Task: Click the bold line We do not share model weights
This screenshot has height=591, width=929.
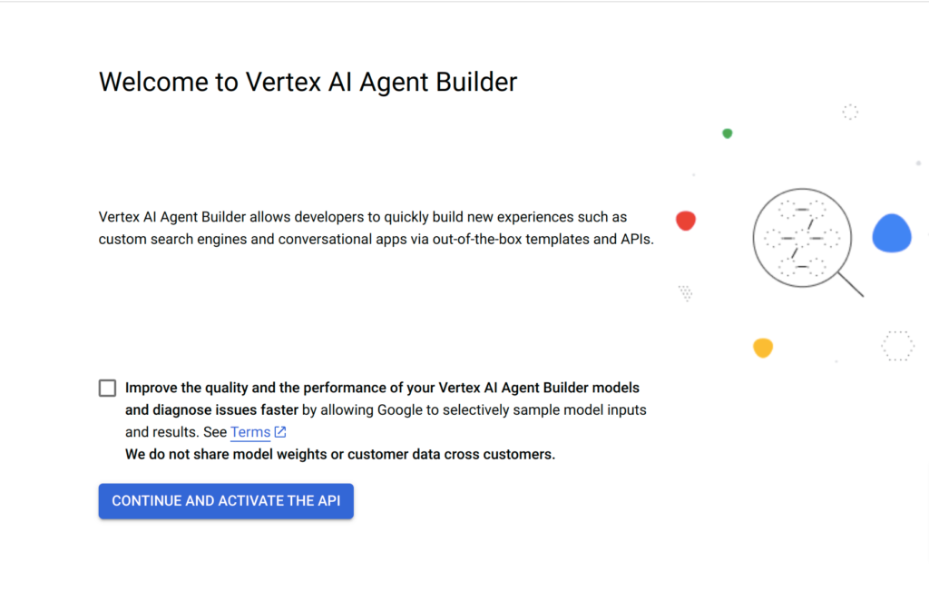Action: pyautogui.click(x=272, y=454)
